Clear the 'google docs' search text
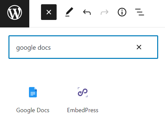Image resolution: width=165 pixels, height=120 pixels. click(x=139, y=47)
